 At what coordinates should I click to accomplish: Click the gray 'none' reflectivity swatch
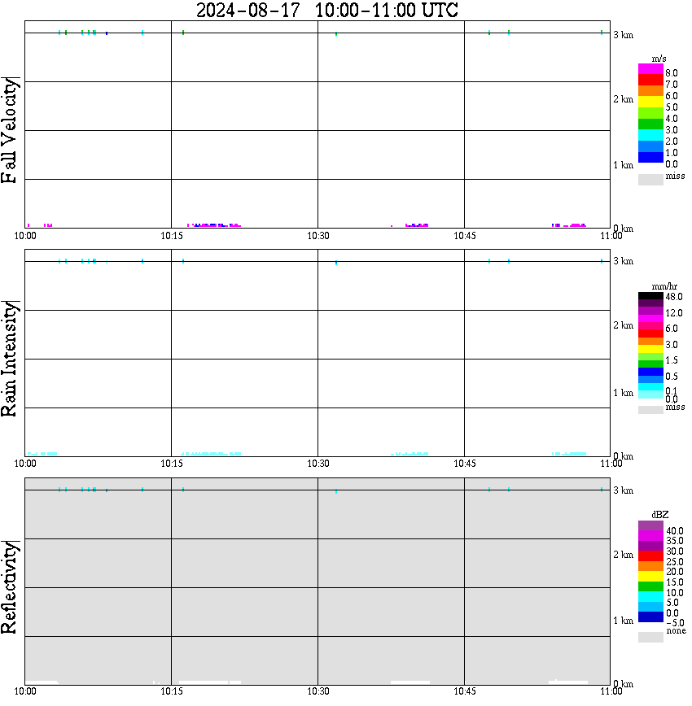coord(650,637)
